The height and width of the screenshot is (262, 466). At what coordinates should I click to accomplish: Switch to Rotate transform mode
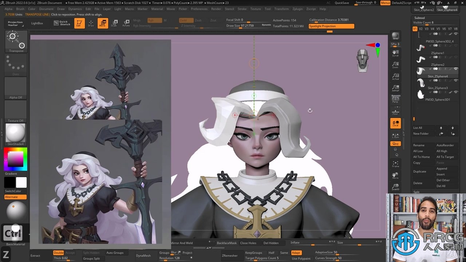point(126,23)
